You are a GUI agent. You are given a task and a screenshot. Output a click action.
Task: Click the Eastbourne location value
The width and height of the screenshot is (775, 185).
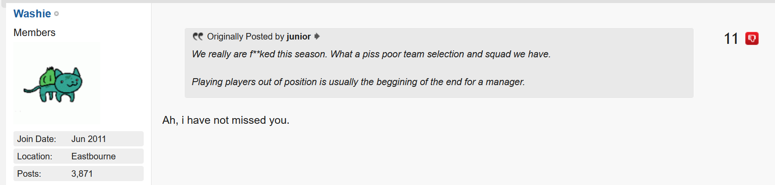point(93,156)
